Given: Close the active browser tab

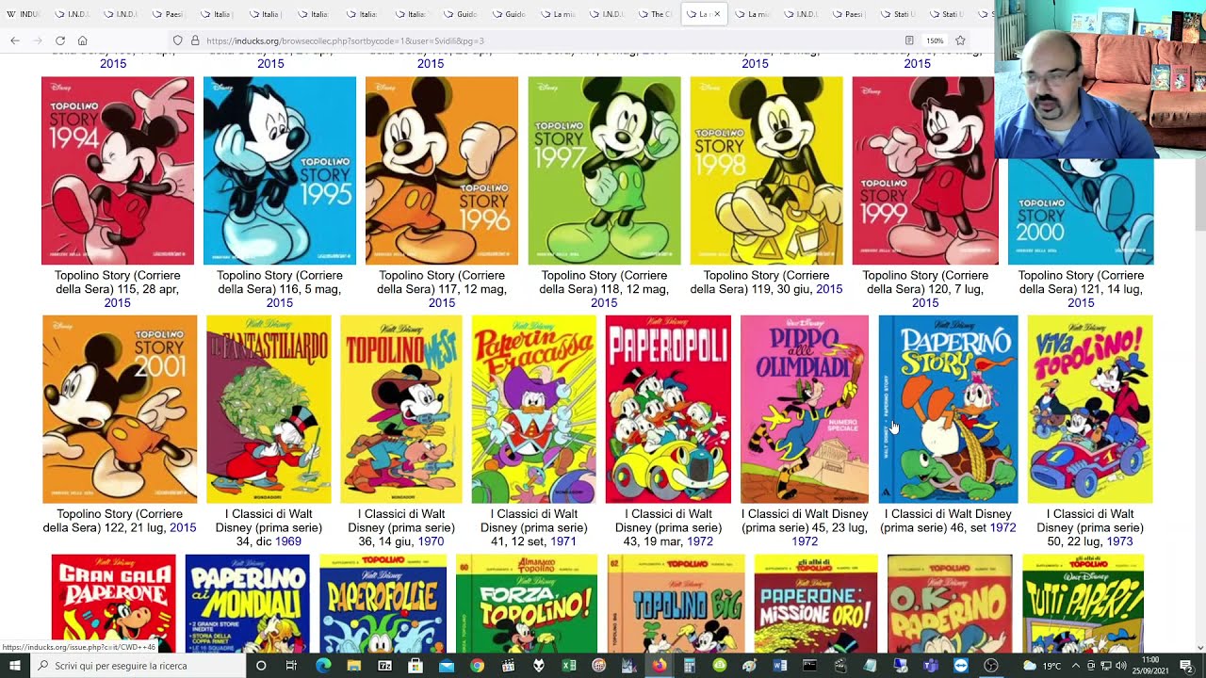Looking at the screenshot, I should tap(717, 14).
